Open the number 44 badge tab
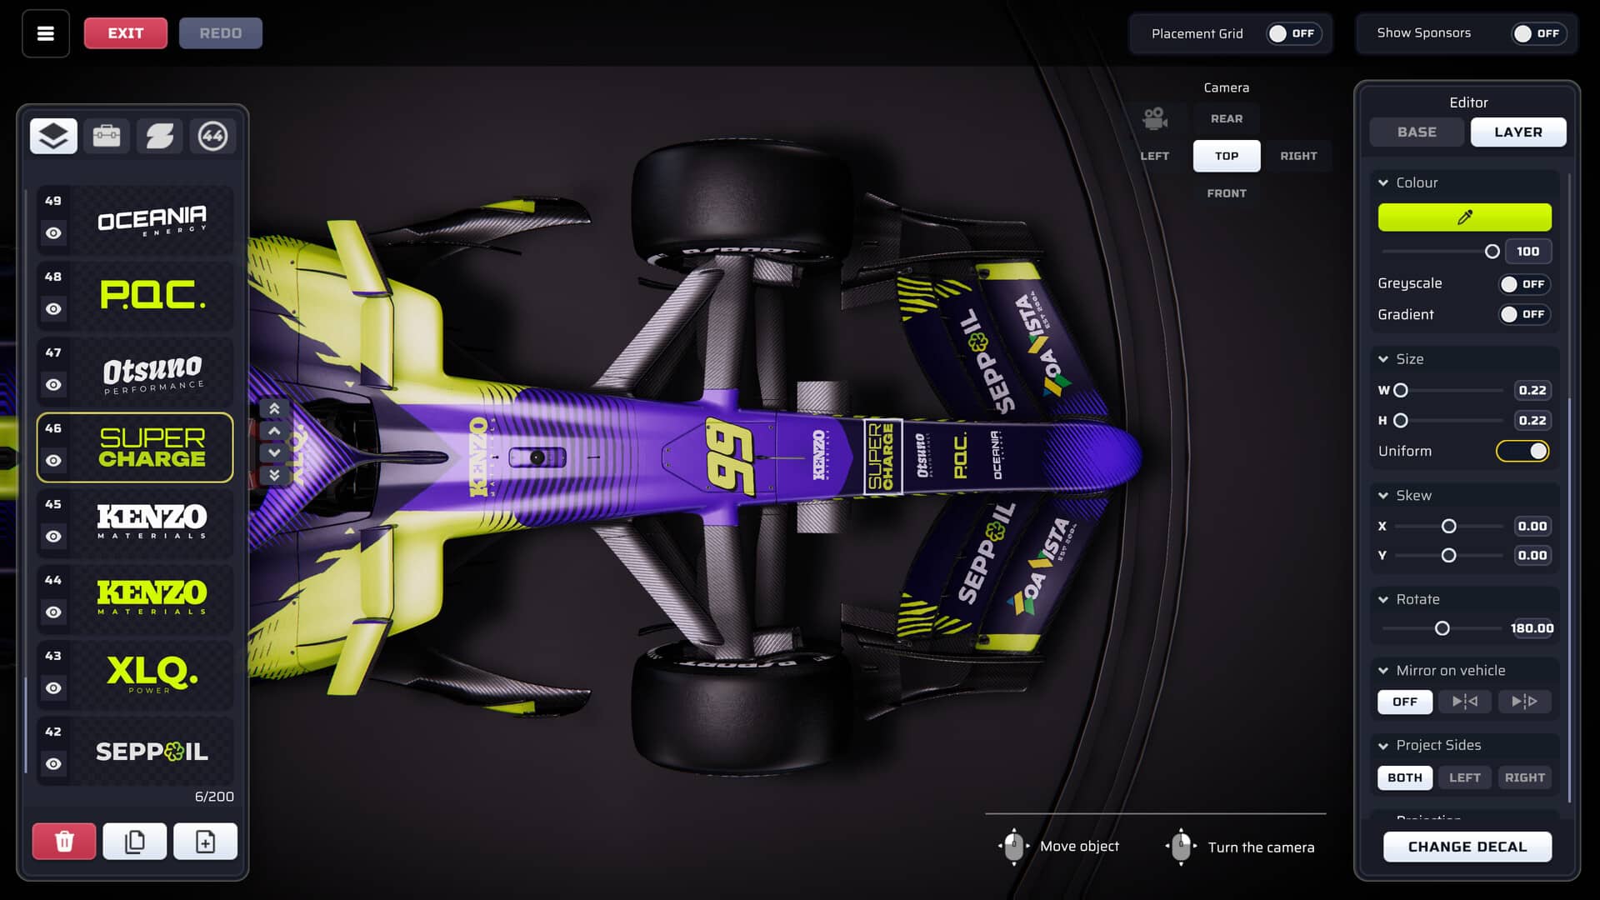The image size is (1600, 900). point(212,136)
